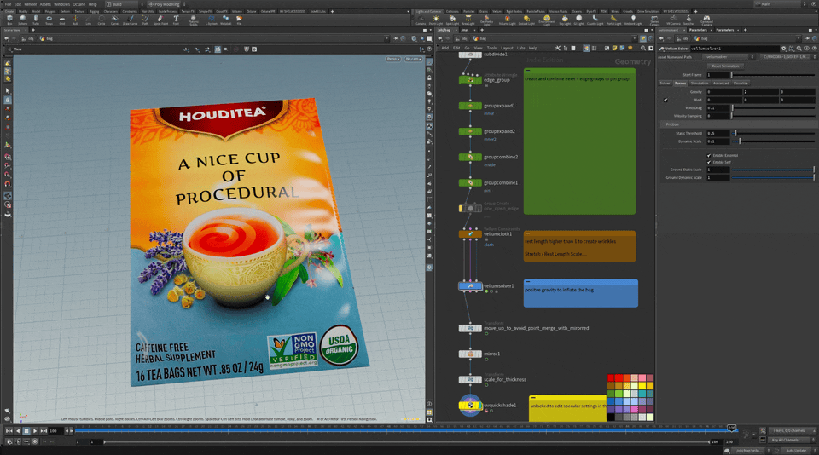Screen dimensions: 819x455
Task: Open the Poly Modeling radial menu dropdown
Action: 167,4
